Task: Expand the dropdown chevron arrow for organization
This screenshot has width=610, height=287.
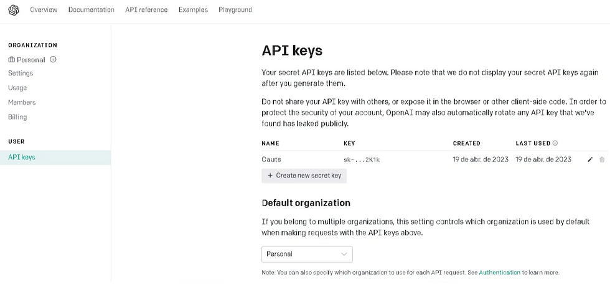Action: coord(344,254)
